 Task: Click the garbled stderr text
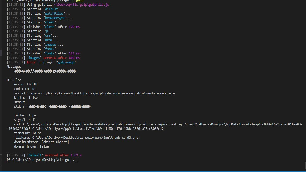[59, 107]
